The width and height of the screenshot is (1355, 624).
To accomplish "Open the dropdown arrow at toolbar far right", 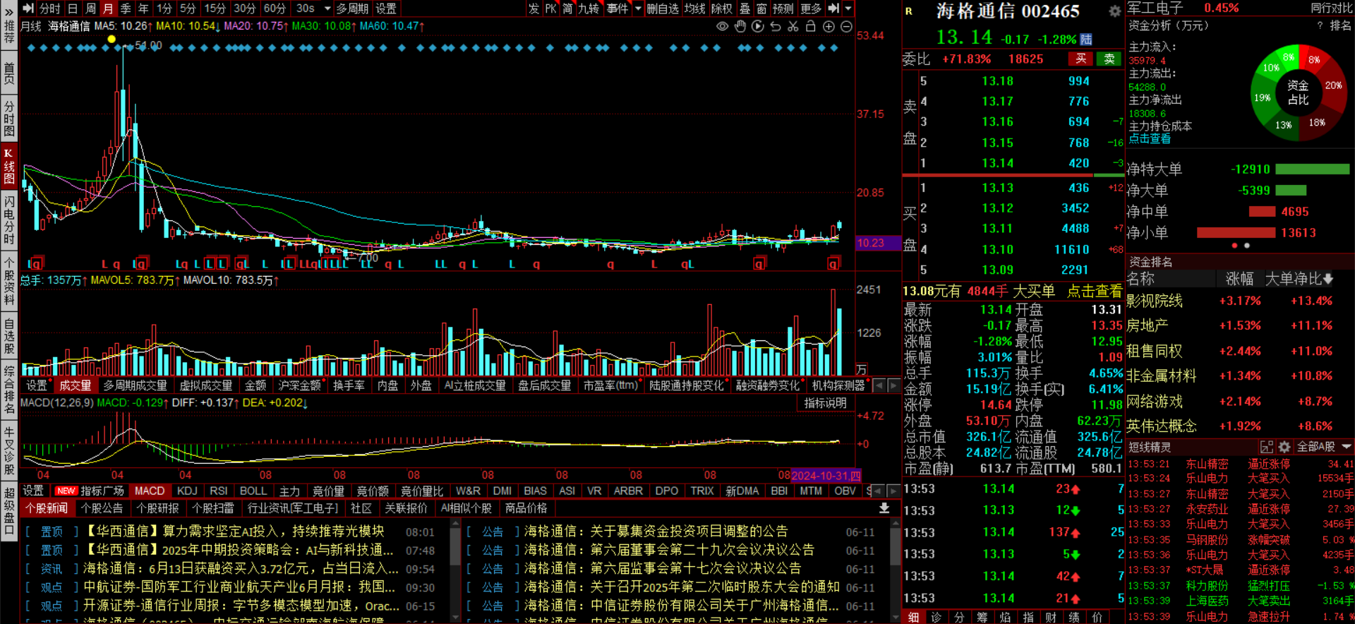I will pyautogui.click(x=848, y=8).
